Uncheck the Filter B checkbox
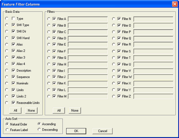 click(x=54, y=25)
